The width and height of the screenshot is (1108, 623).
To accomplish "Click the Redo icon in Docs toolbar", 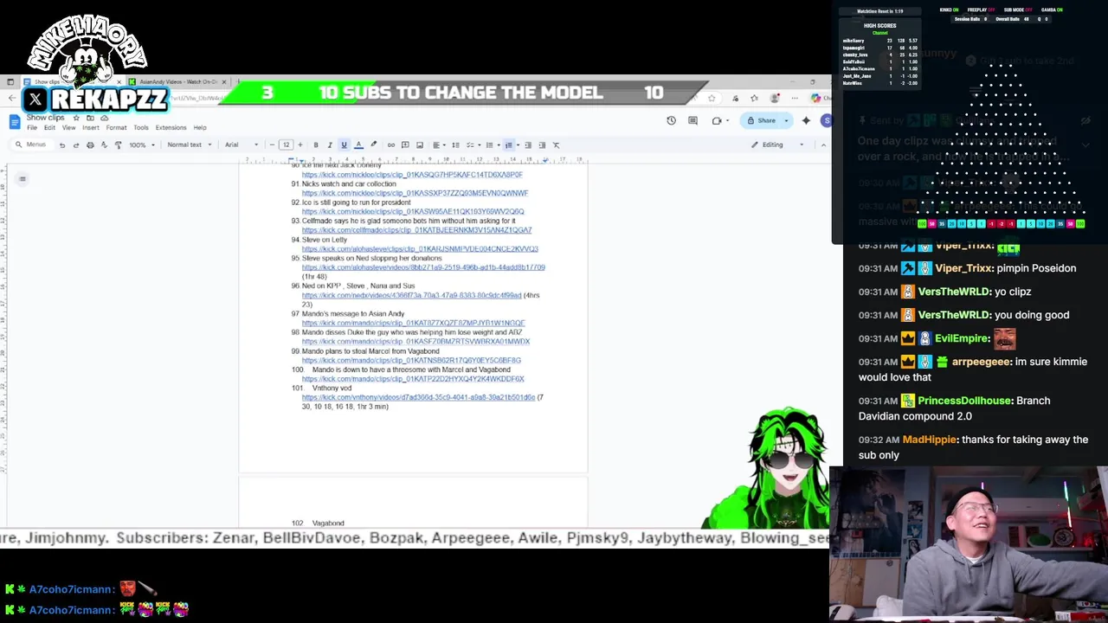I will point(76,145).
